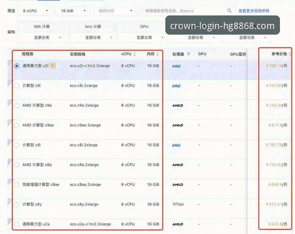Click the ecs.c9a.2xlarge instance spec cell
Image resolution: width=295 pixels, height=234 pixels.
(x=84, y=105)
